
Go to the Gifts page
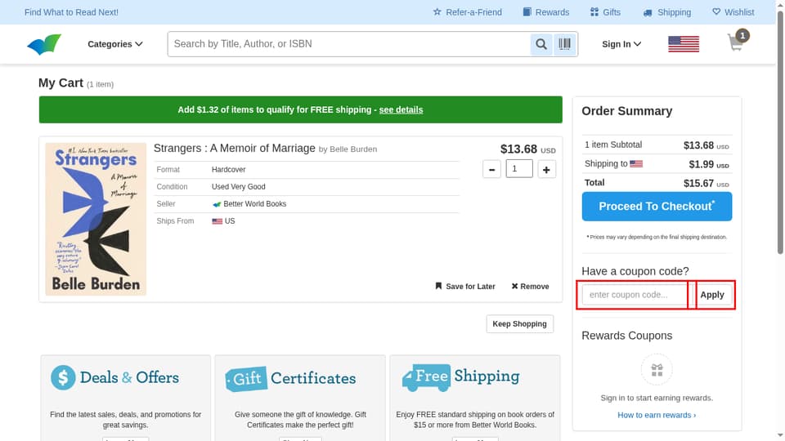point(605,12)
